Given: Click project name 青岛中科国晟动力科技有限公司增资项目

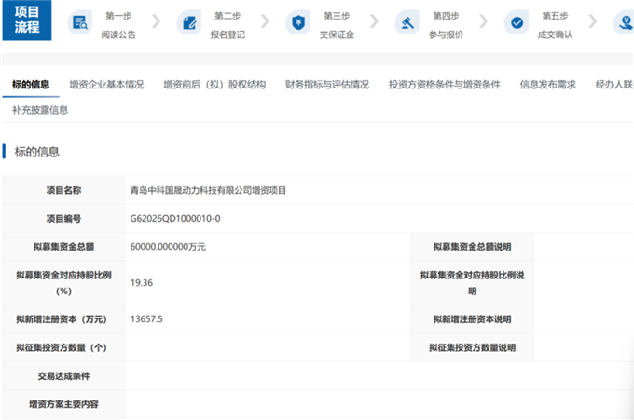Looking at the screenshot, I should pyautogui.click(x=208, y=190).
